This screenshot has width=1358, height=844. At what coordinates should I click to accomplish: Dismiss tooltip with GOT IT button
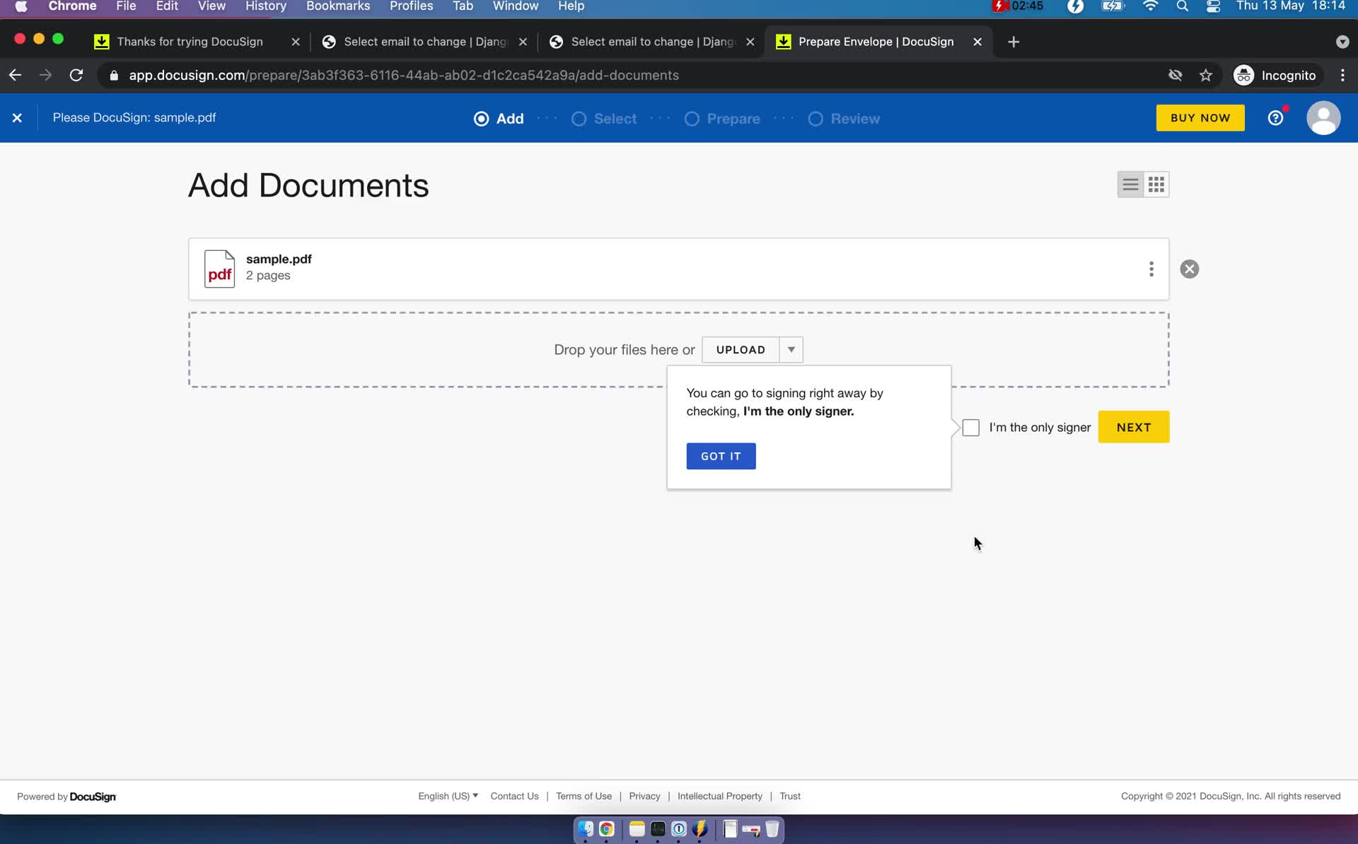coord(721,456)
